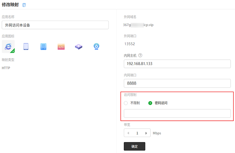Focus the 内网端口 field showing 8888
Image resolution: width=235 pixels, height=153 pixels.
pyautogui.click(x=177, y=83)
